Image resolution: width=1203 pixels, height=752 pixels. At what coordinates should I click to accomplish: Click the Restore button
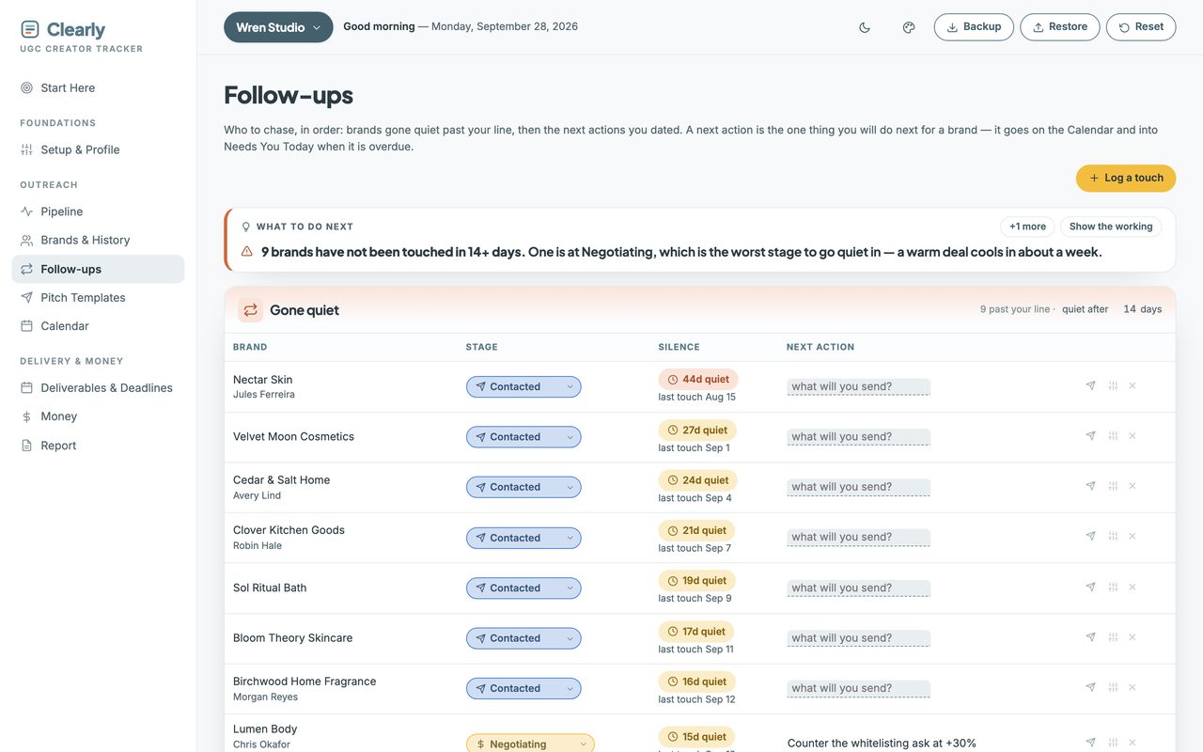(x=1060, y=27)
